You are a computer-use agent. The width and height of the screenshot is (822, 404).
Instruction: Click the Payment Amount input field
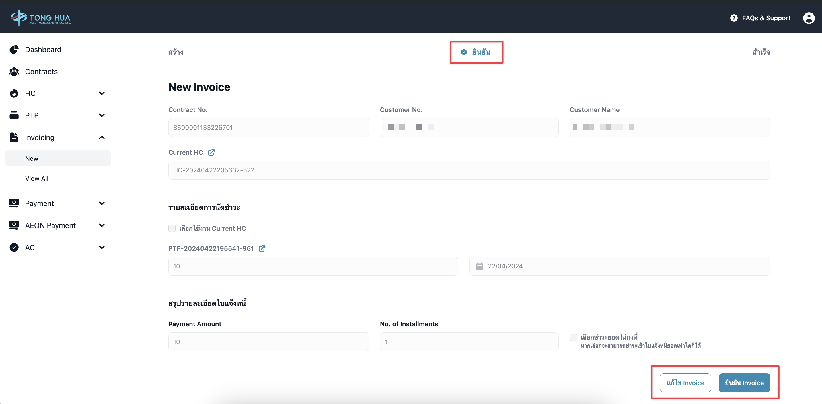268,342
